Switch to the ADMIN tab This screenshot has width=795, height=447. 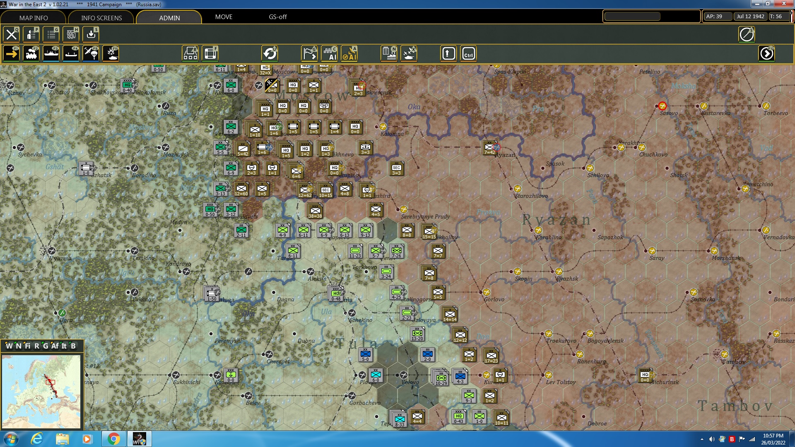click(x=169, y=18)
